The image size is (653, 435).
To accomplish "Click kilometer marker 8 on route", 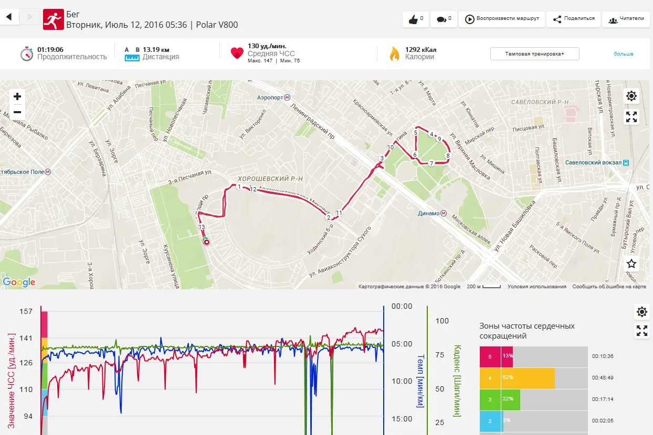I will coord(448,156).
